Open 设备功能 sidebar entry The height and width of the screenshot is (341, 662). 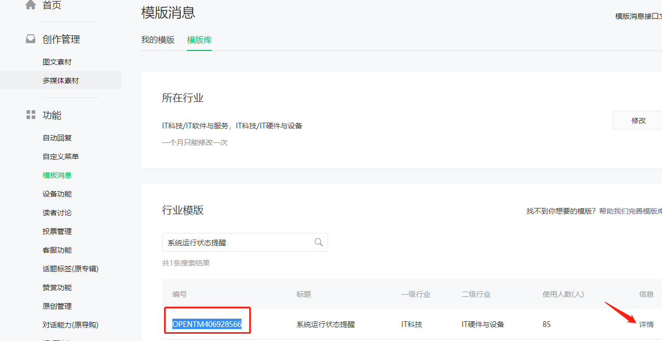click(57, 194)
